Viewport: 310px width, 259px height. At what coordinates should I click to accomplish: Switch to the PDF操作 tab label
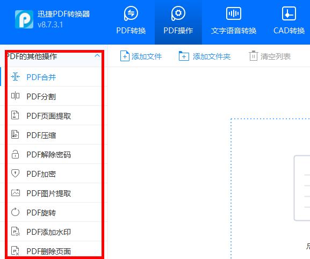click(x=178, y=31)
